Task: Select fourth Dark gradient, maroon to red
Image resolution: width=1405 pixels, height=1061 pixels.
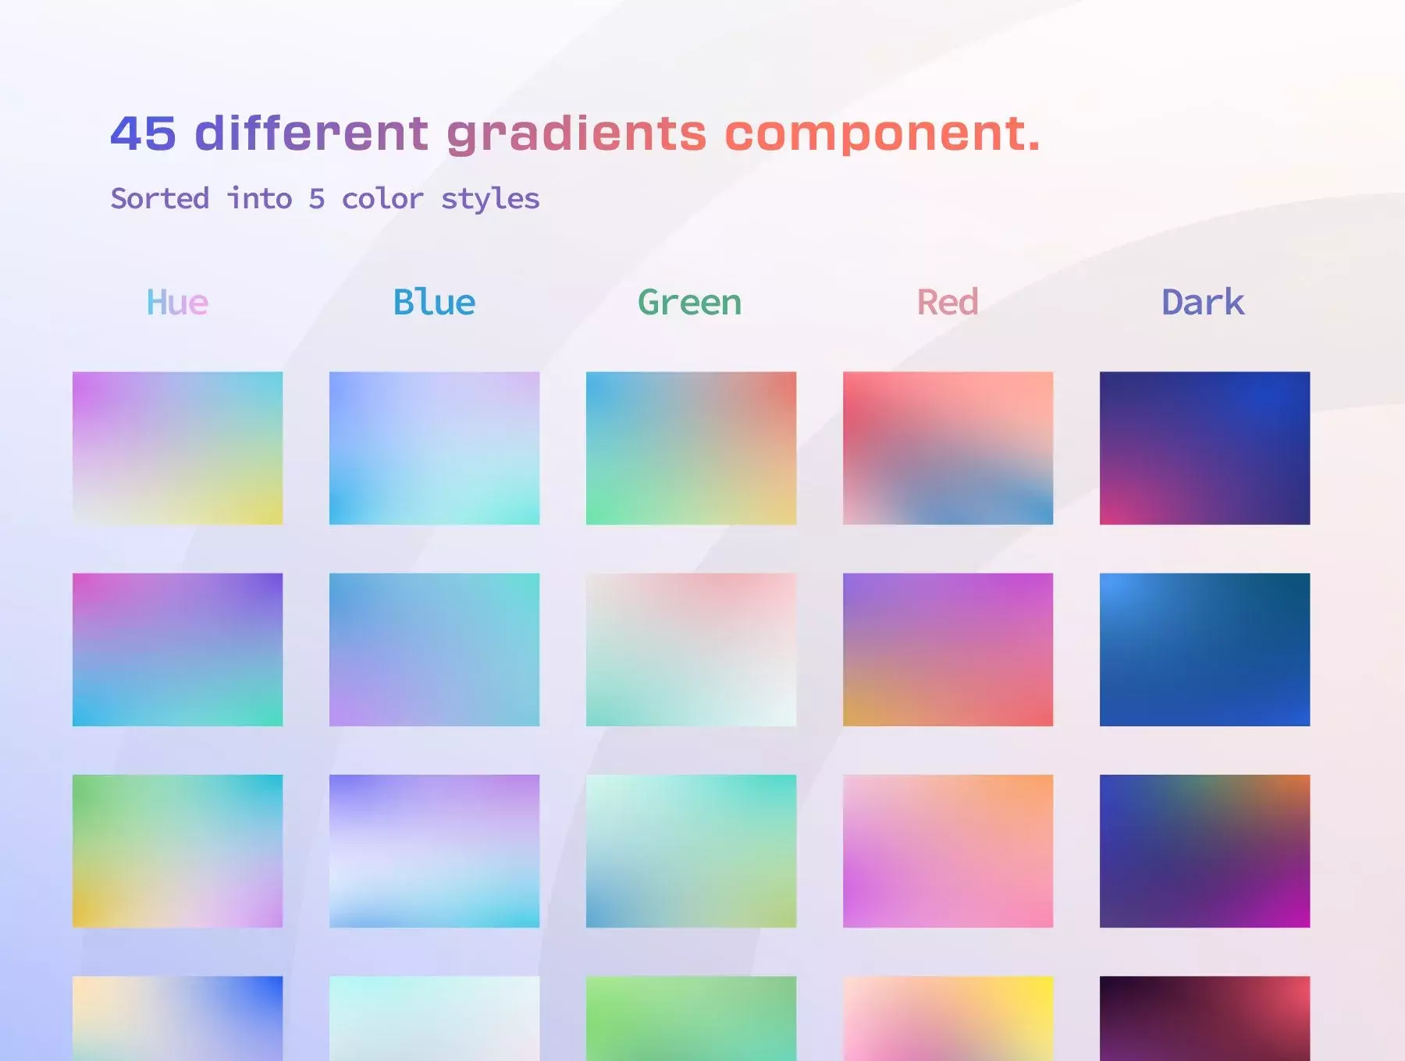Action: click(1204, 1018)
